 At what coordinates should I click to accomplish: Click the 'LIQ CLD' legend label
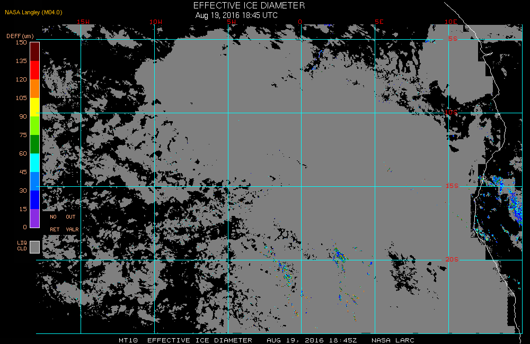22,246
